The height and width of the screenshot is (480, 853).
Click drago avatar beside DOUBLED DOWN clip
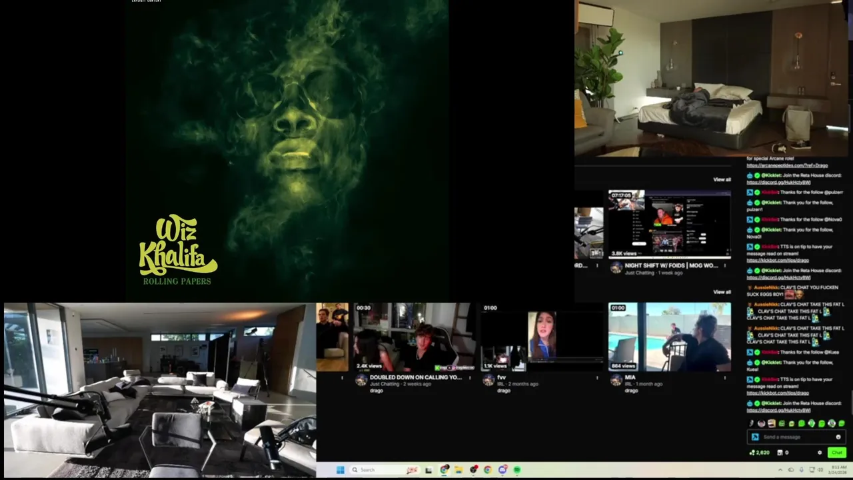pos(361,380)
